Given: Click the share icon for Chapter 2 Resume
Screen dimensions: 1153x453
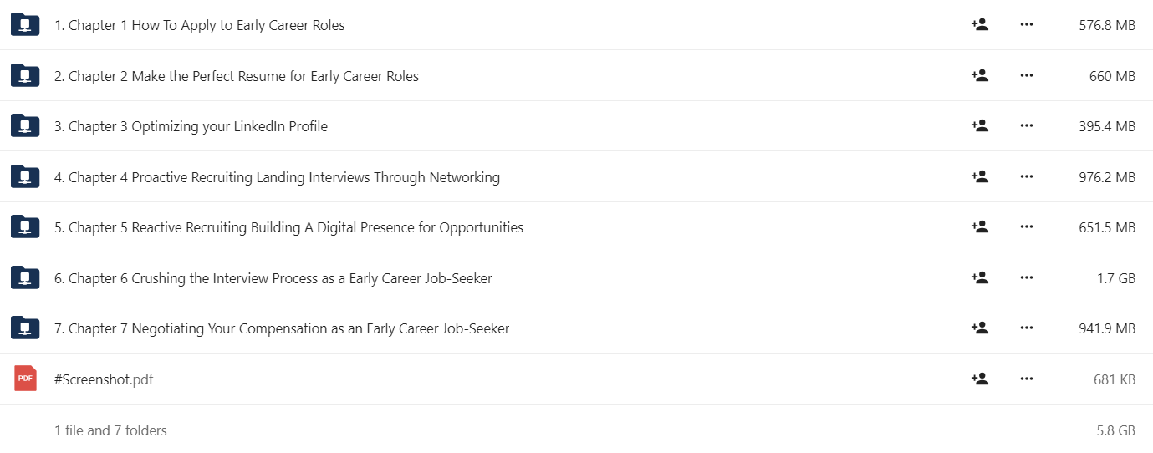Looking at the screenshot, I should pos(979,76).
